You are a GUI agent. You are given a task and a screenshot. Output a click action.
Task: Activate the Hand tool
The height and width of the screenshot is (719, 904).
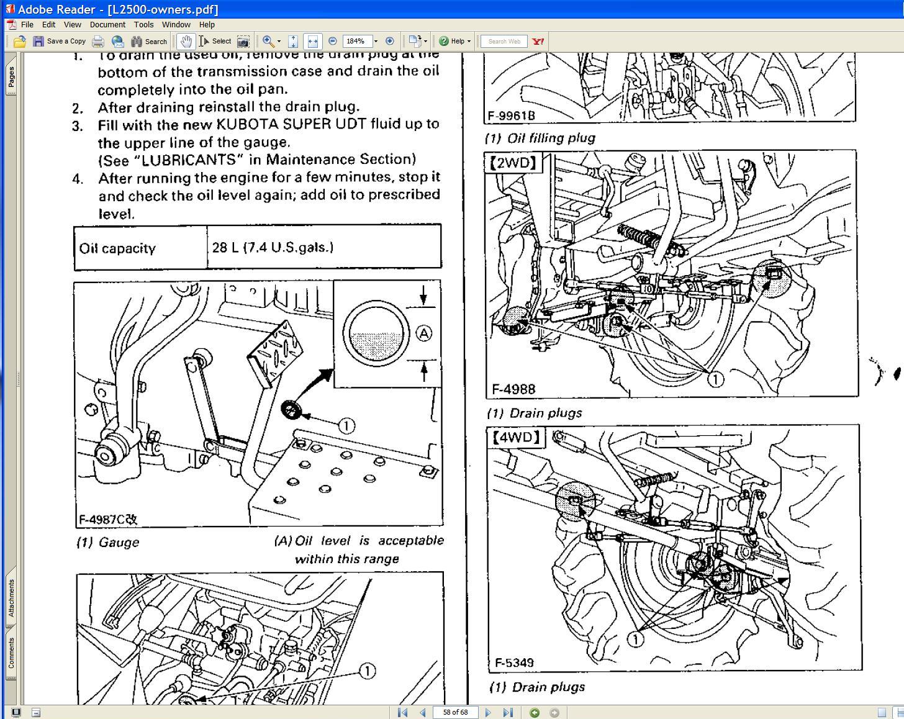185,42
